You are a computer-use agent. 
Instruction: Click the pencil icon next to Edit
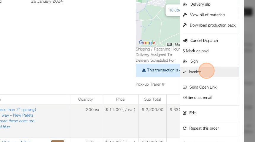coord(185,113)
